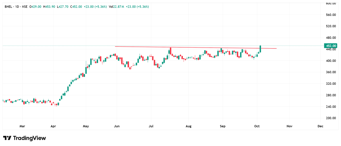The height and width of the screenshot is (146, 341).
Task: Click the Nov label on time axis
Action: pos(289,126)
